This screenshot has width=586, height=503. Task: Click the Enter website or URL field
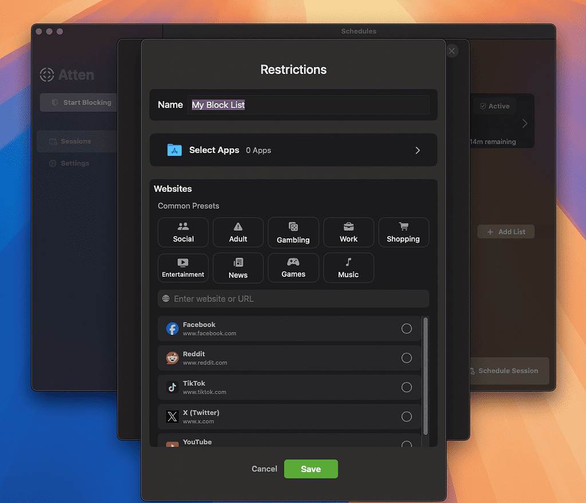pyautogui.click(x=293, y=298)
